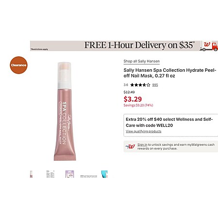
Task: Select the teal image thumbnail
Action: 104,174
